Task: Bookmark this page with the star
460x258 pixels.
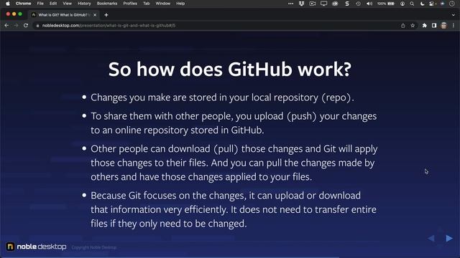Action: pos(413,26)
